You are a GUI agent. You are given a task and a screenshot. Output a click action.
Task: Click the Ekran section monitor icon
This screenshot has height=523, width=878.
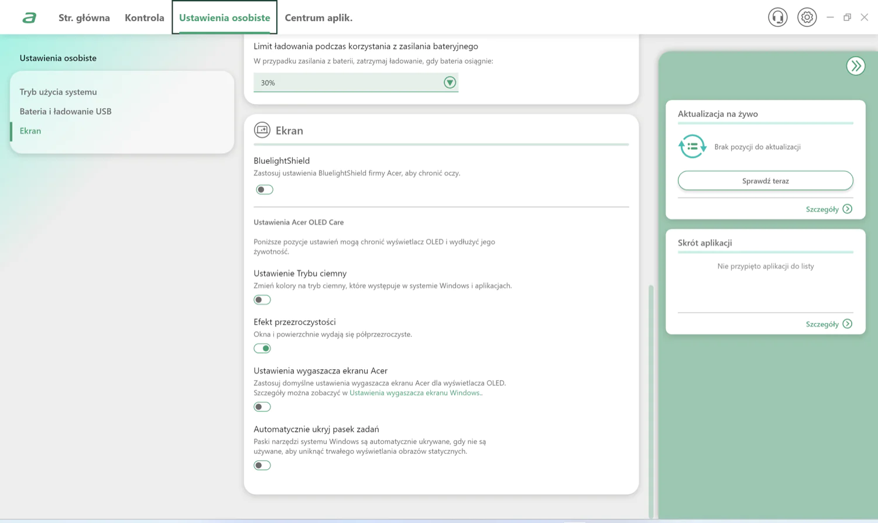(262, 130)
